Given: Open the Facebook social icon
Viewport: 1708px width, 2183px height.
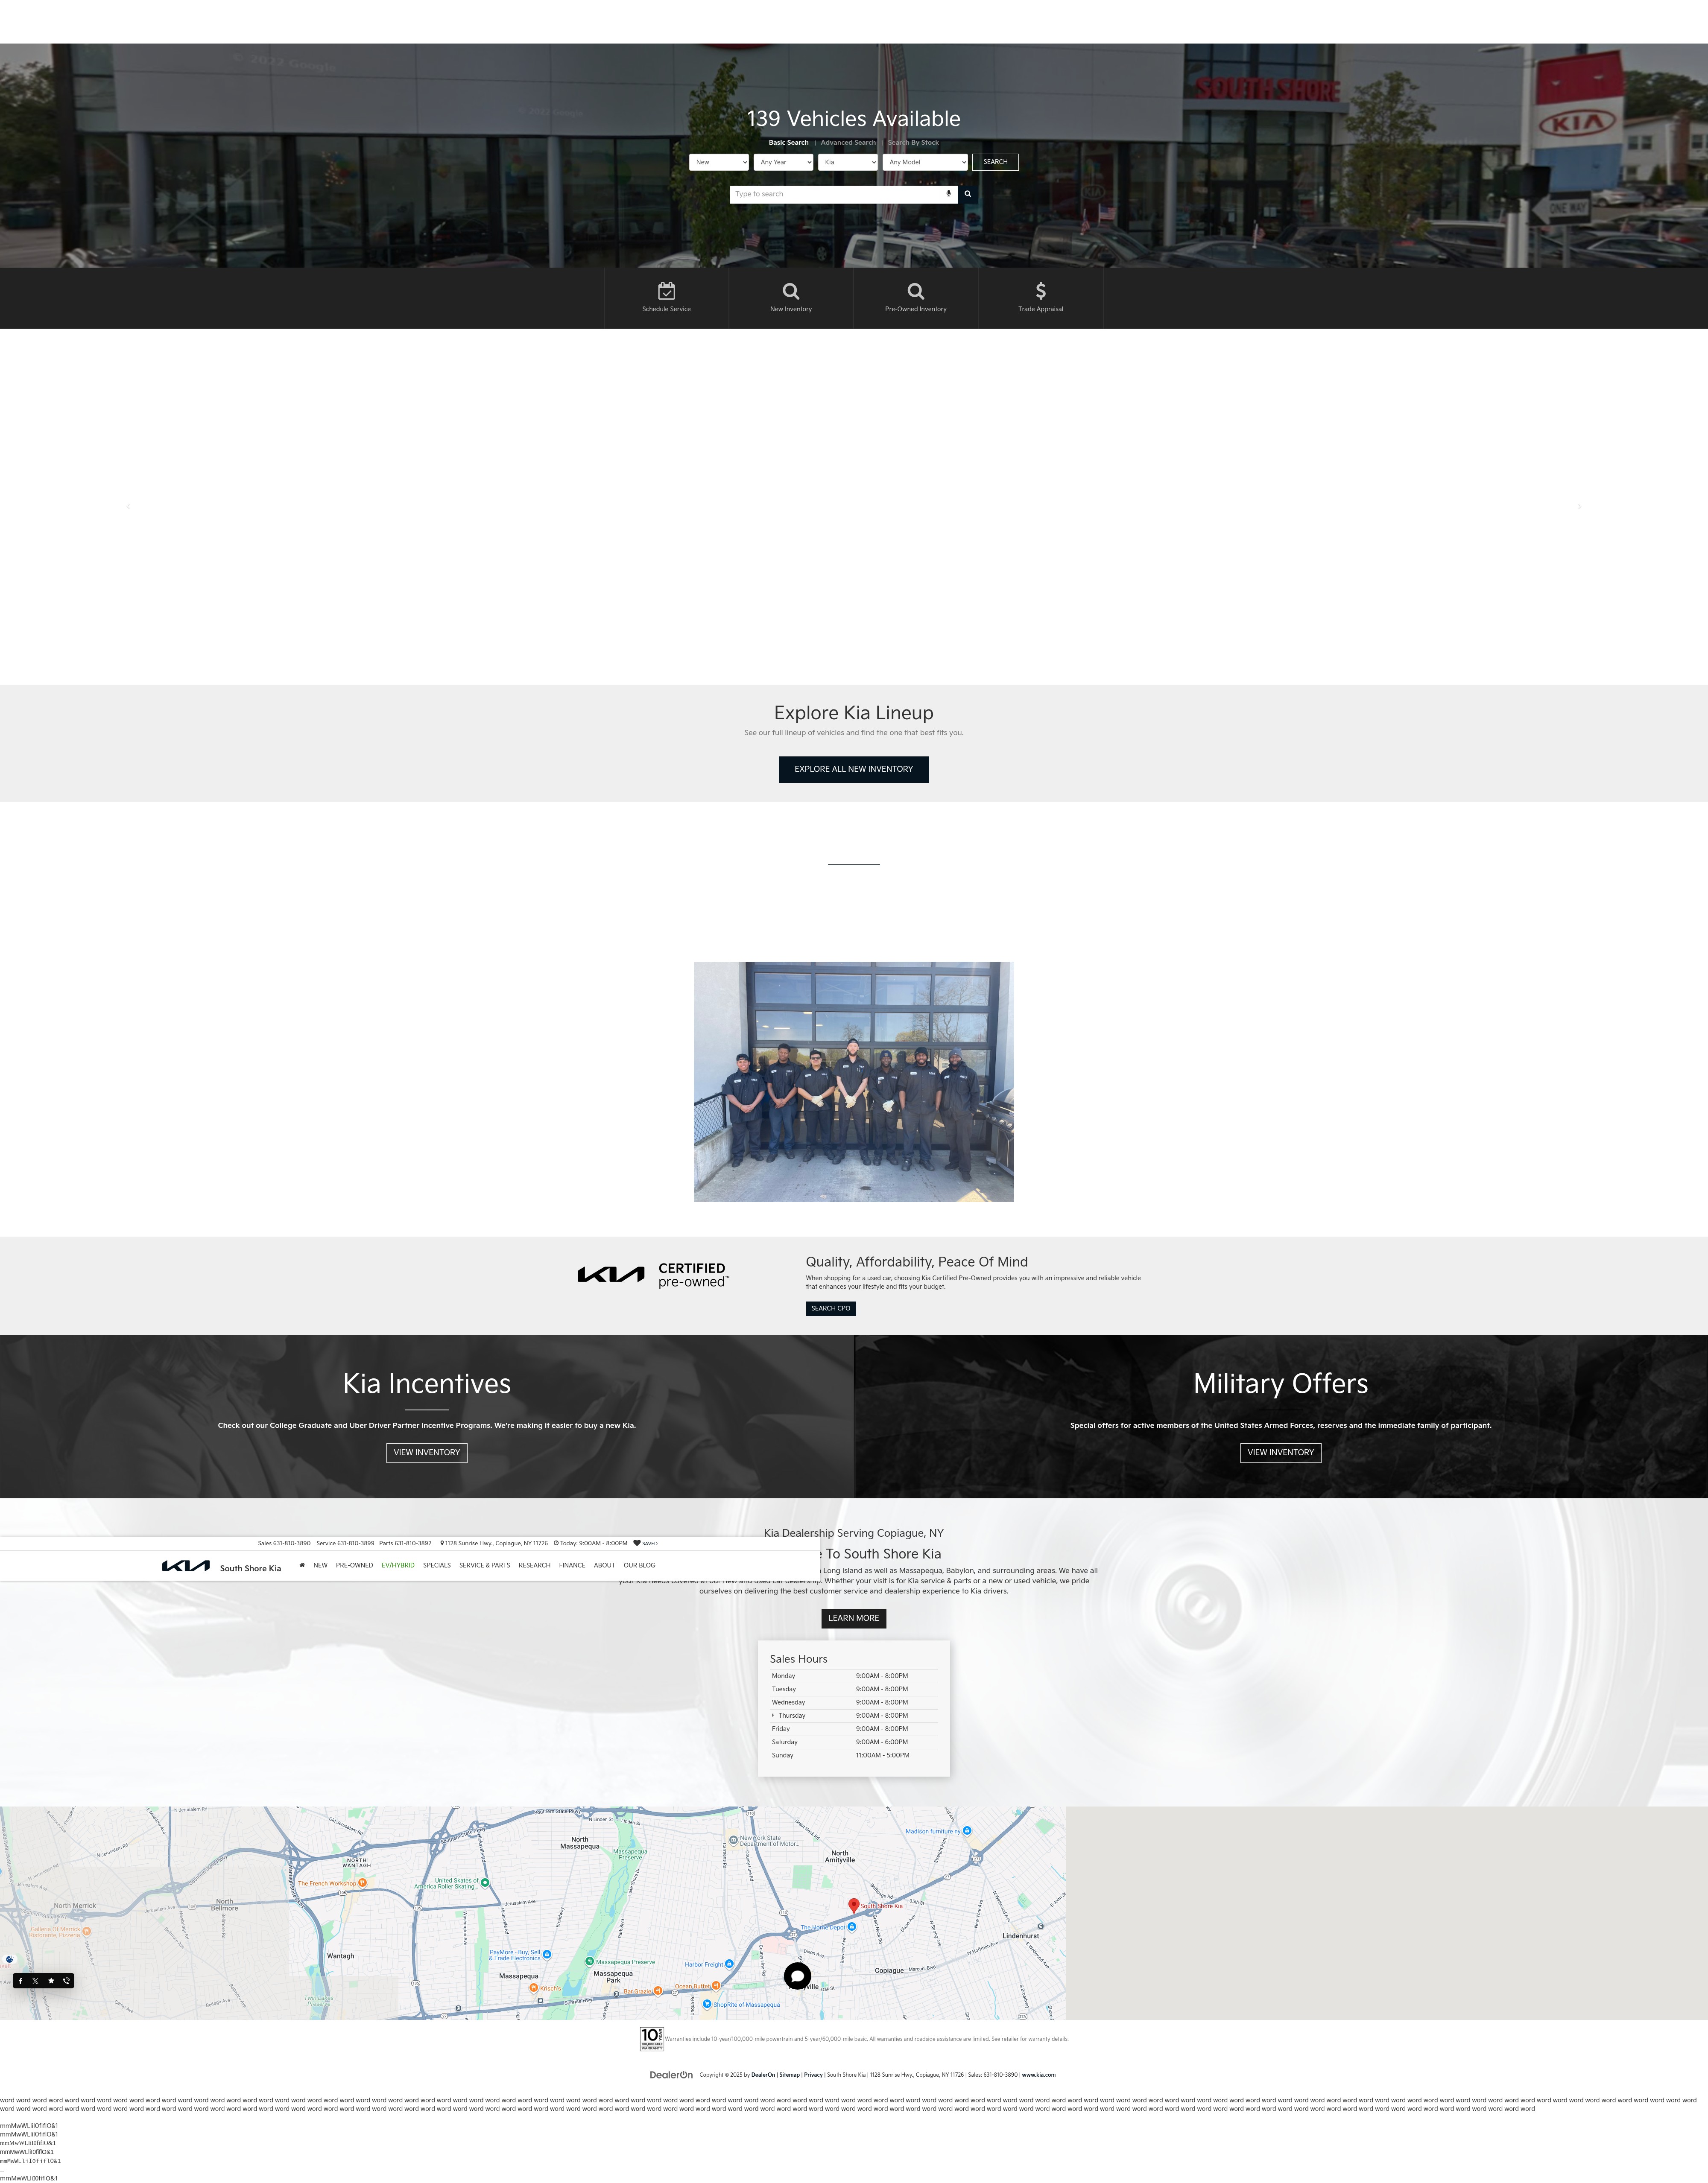Looking at the screenshot, I should pyautogui.click(x=20, y=1980).
